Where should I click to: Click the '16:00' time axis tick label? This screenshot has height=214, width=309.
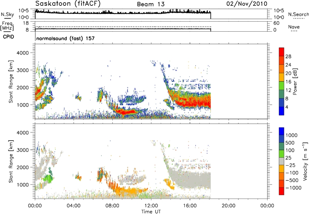pyautogui.click(x=190, y=206)
